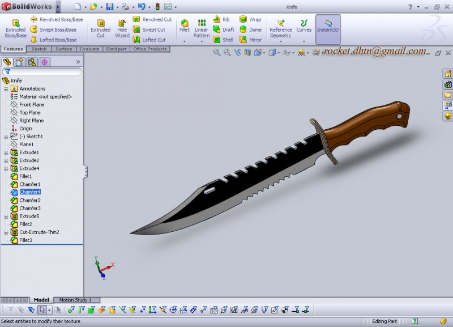Activate the Shell feature tool

pyautogui.click(x=223, y=40)
